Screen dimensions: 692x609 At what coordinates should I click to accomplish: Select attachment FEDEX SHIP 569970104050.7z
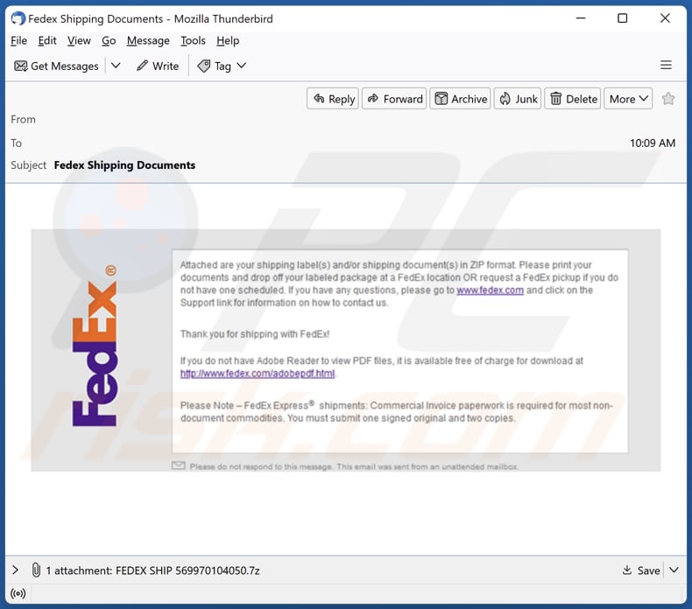[187, 570]
